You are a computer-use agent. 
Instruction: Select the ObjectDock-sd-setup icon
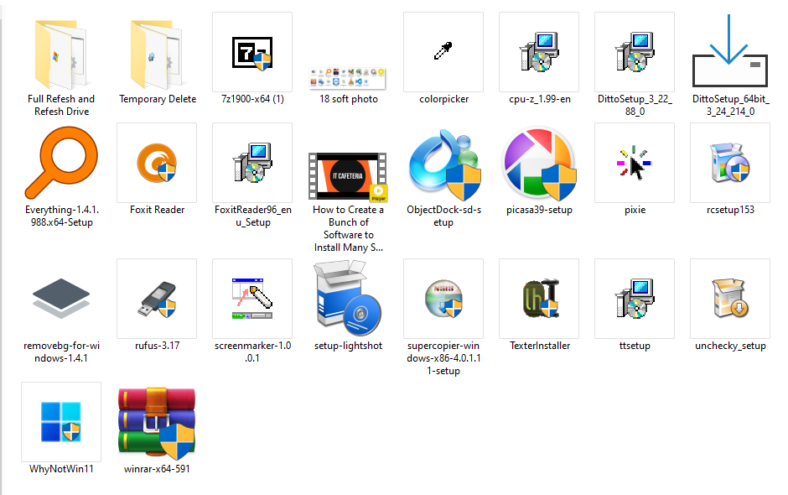tap(445, 164)
